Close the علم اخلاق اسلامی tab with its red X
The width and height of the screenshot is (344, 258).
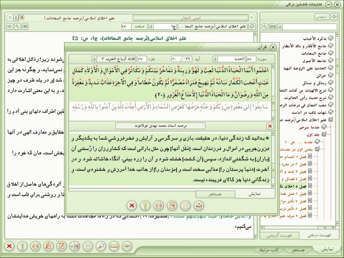point(22,17)
